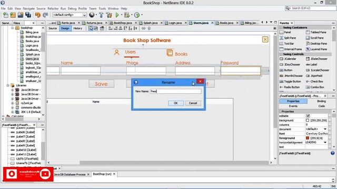Switch to the Binding properties button

coord(321,101)
